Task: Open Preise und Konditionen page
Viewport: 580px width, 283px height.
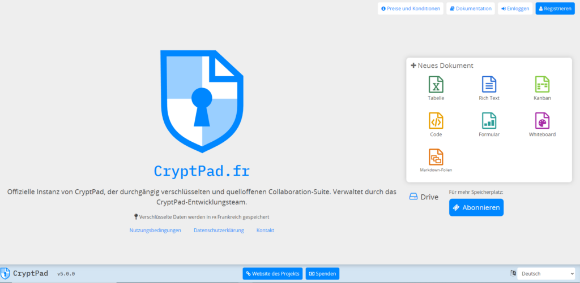Action: [411, 8]
